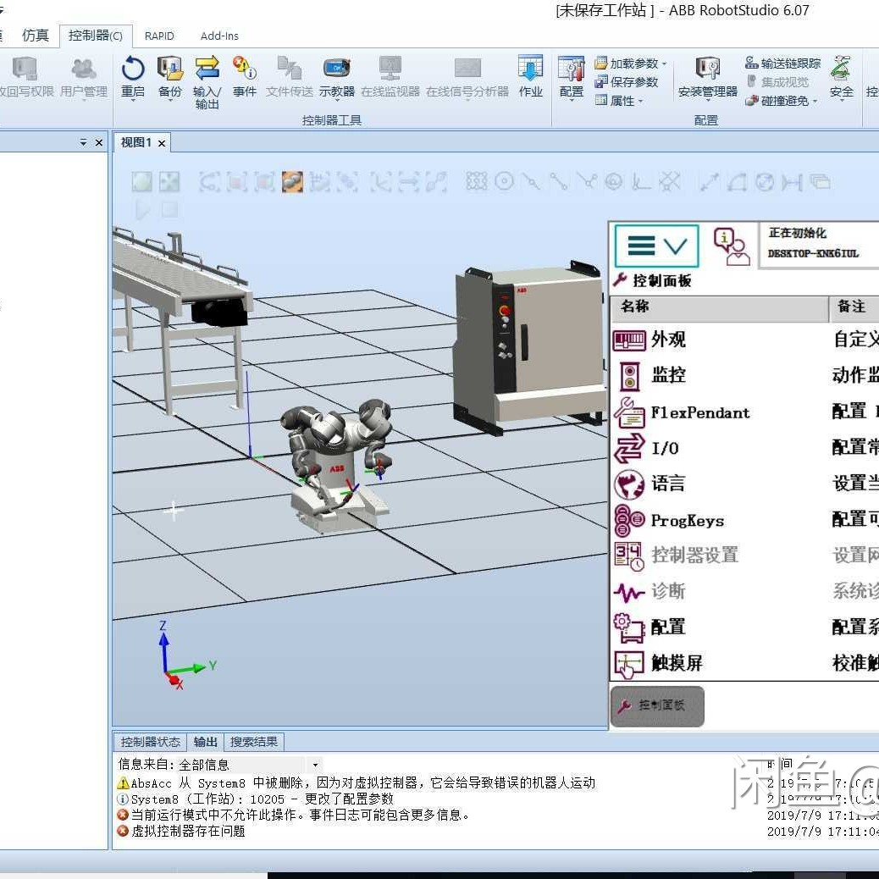Select the 视图1 view tab

tap(136, 143)
